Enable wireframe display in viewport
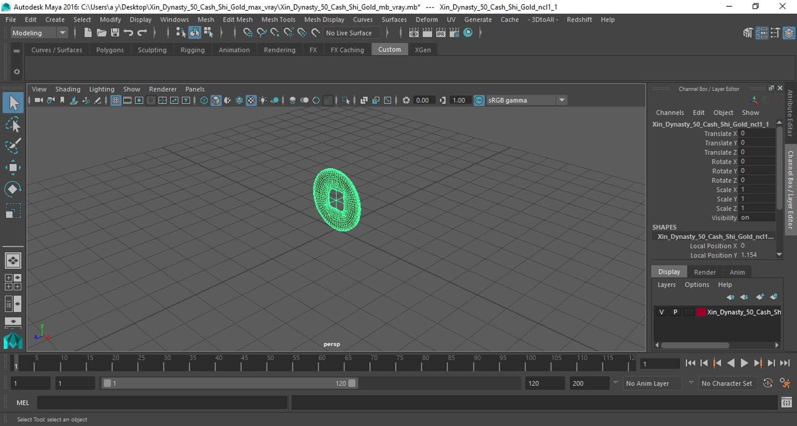 (204, 100)
